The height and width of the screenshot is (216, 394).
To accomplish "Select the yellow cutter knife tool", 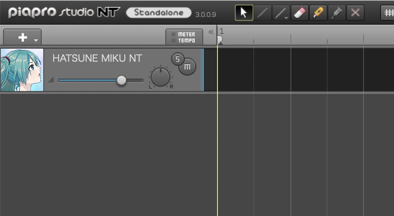I will 318,13.
